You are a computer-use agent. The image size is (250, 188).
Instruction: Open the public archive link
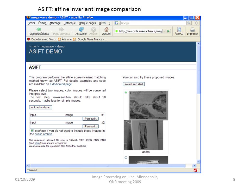[43, 134]
